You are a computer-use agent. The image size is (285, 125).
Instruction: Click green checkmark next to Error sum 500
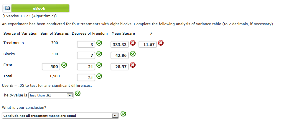click(64, 65)
